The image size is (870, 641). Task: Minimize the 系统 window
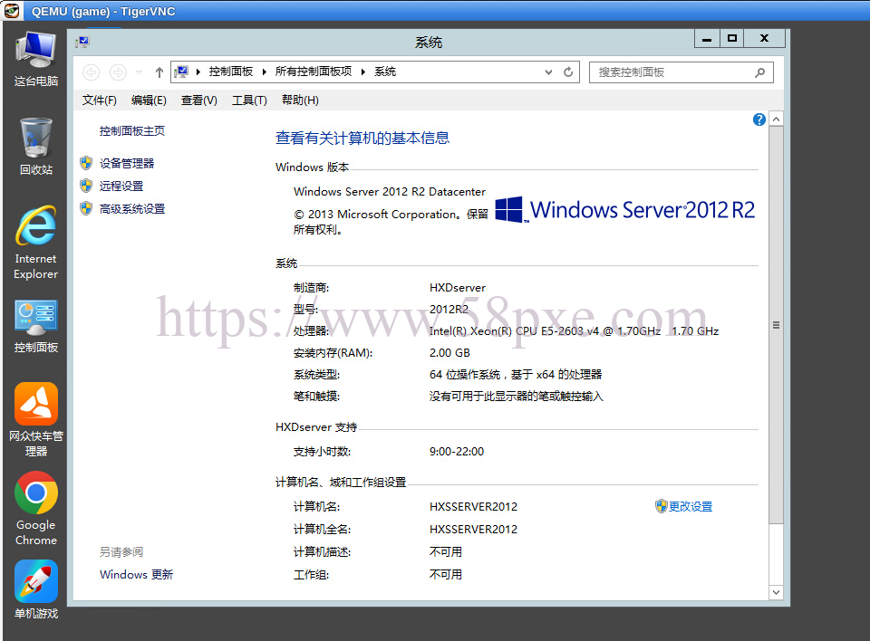(707, 39)
